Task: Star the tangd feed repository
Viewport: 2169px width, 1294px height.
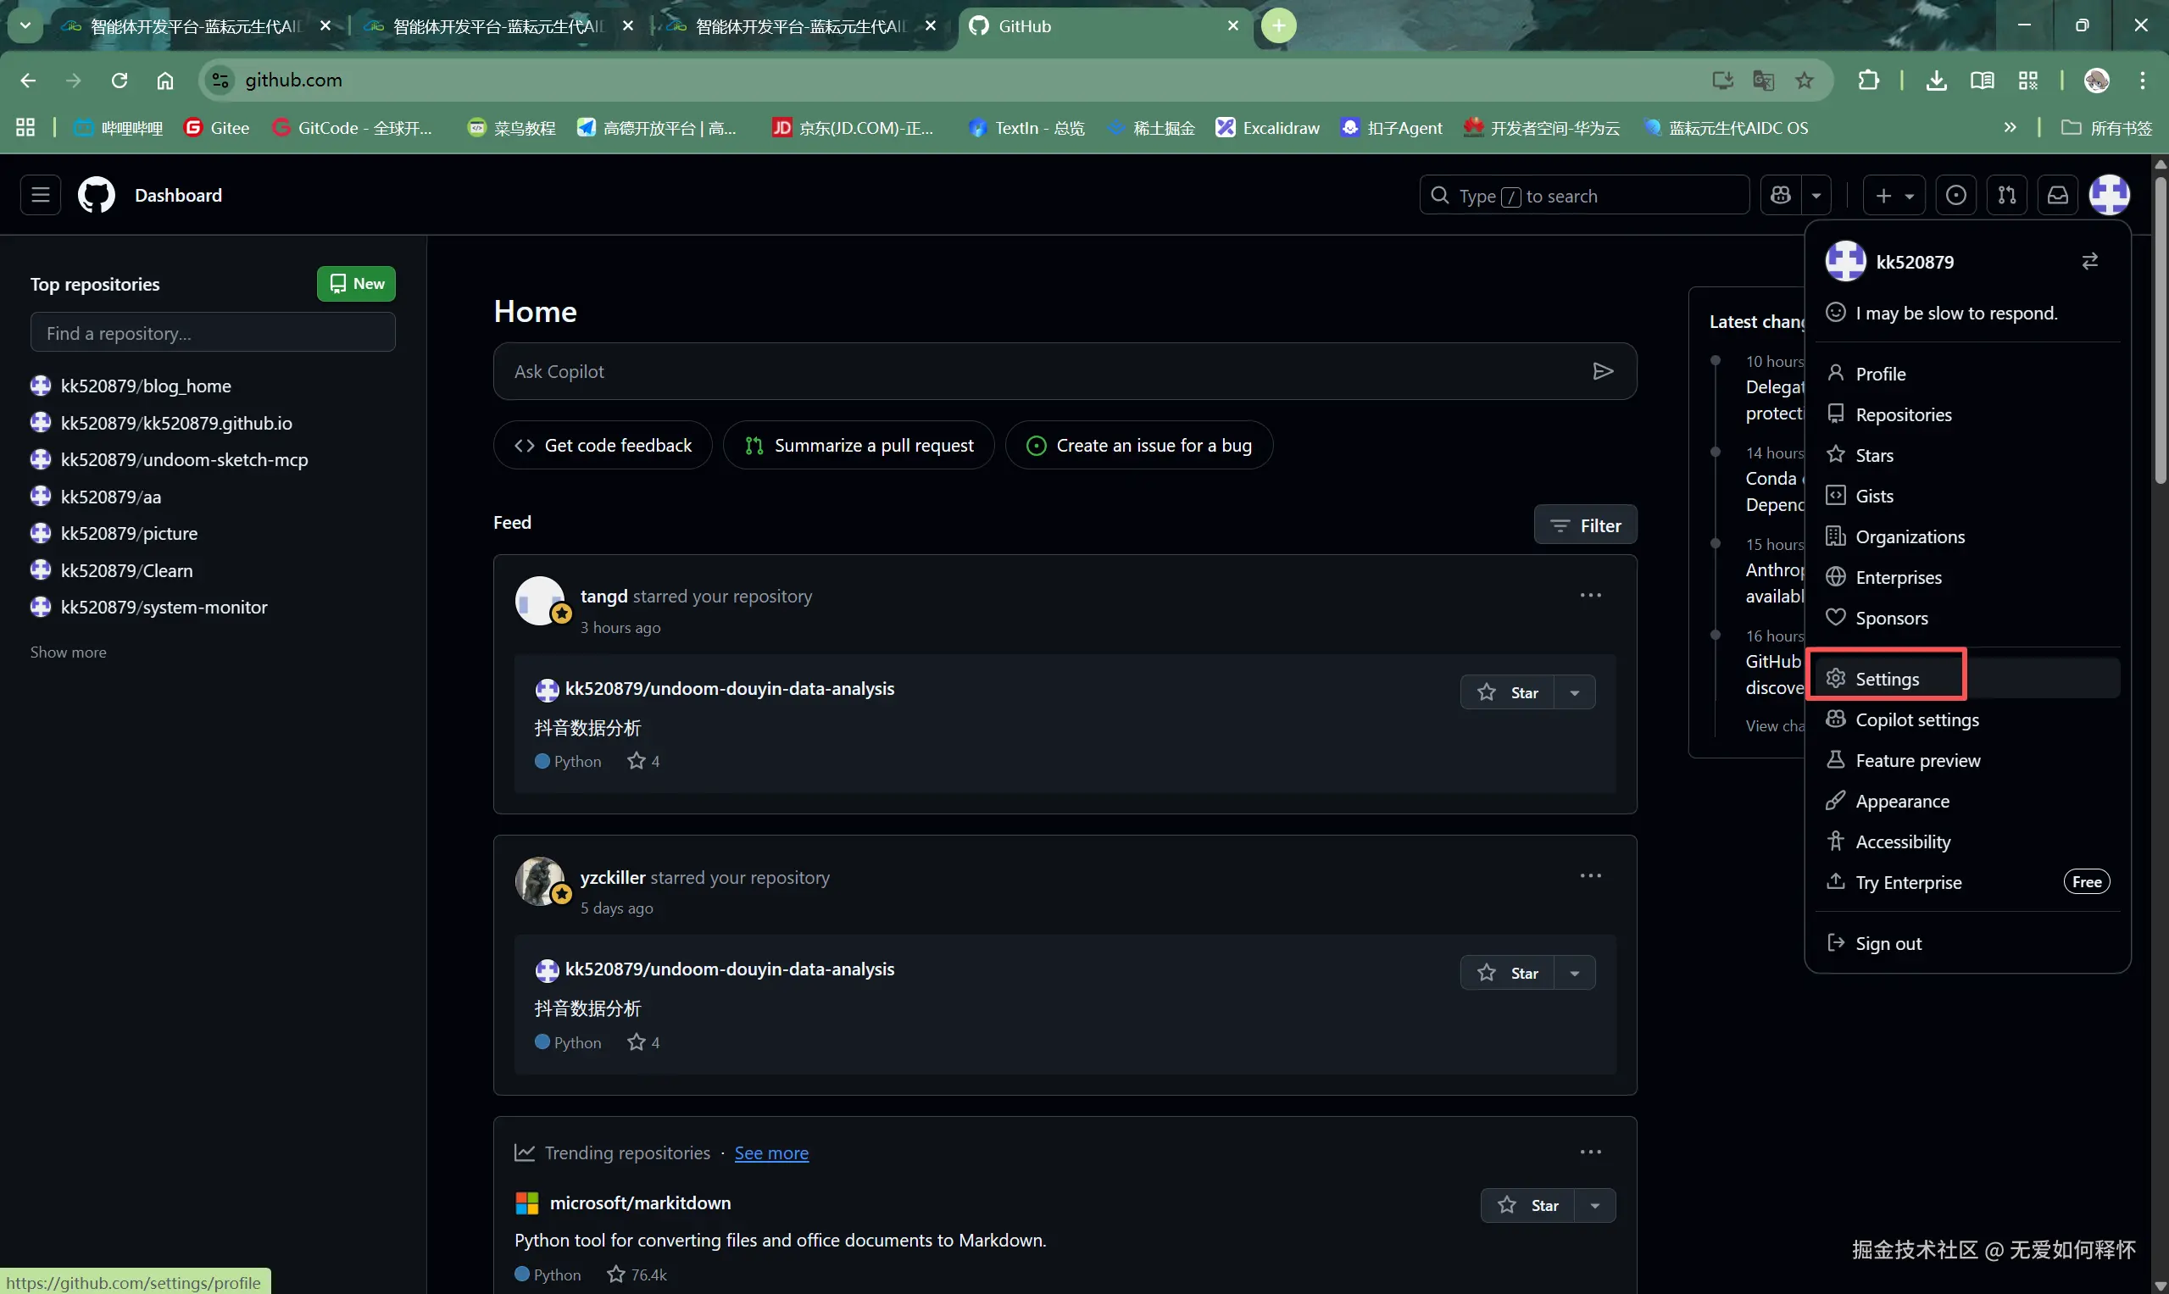Action: coord(1507,692)
